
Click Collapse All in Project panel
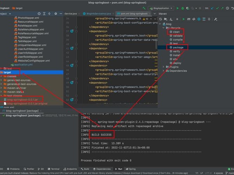click(49, 14)
